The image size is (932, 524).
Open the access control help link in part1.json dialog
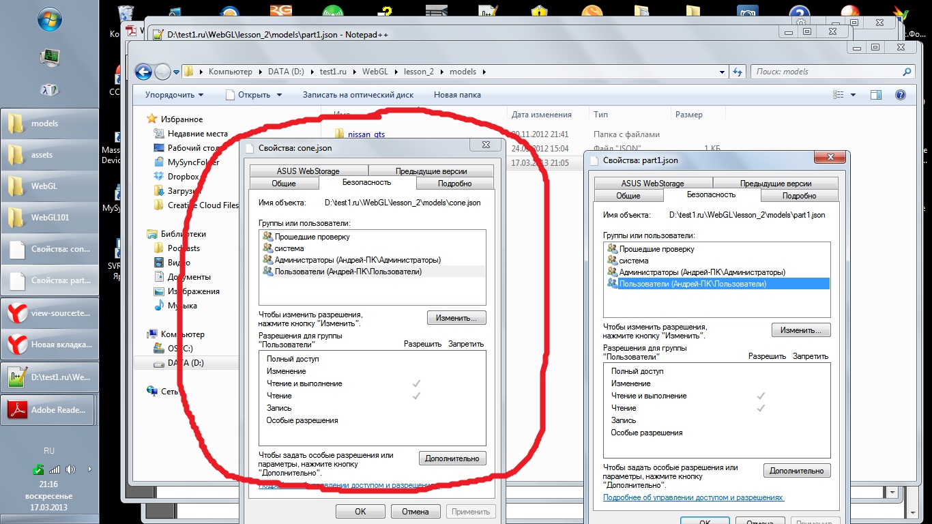pos(694,498)
